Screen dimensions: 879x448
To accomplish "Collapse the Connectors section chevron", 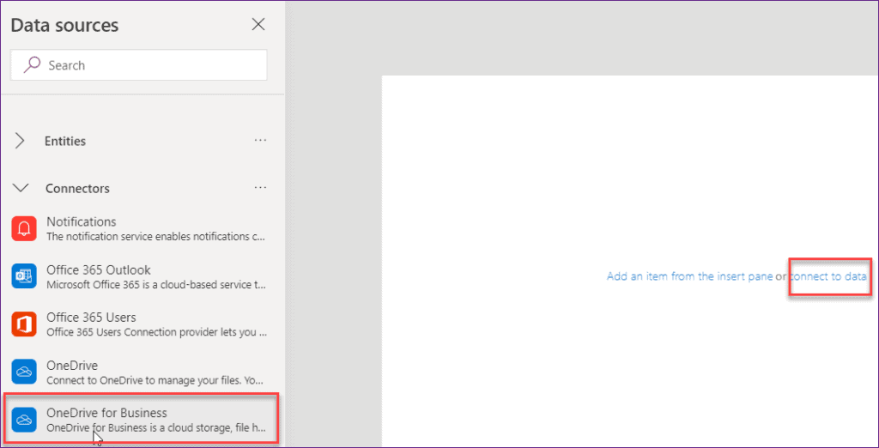I will click(21, 188).
